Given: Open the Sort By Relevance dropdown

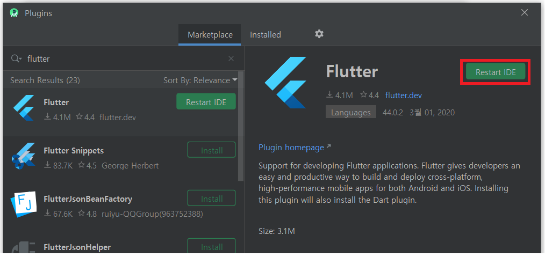Looking at the screenshot, I should click(x=200, y=80).
